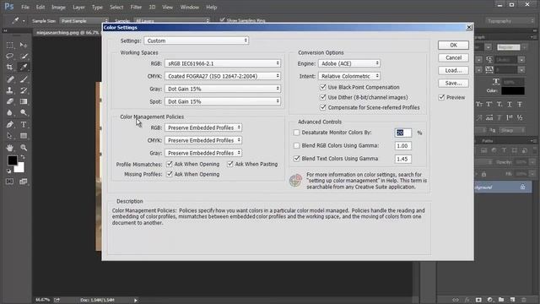Screen dimensions: 540x304
Task: Open Engine Adobe (ACE) dropdown
Action: click(x=349, y=63)
